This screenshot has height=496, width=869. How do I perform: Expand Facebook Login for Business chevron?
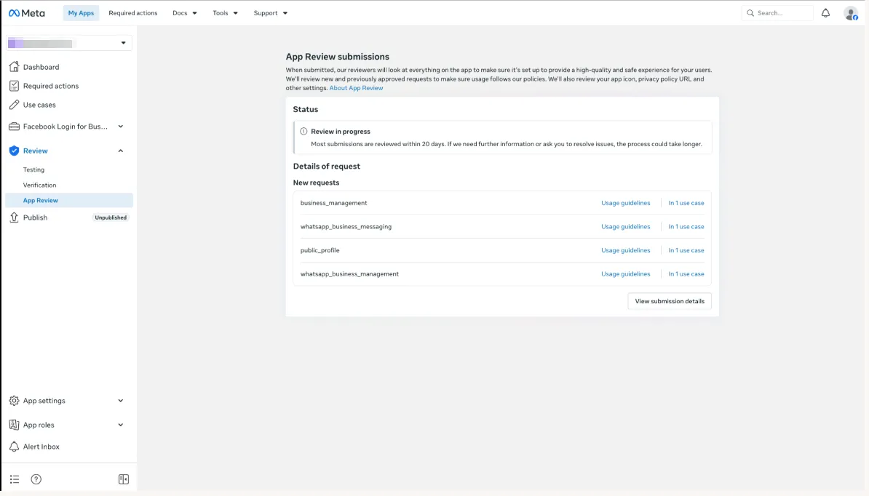point(120,127)
